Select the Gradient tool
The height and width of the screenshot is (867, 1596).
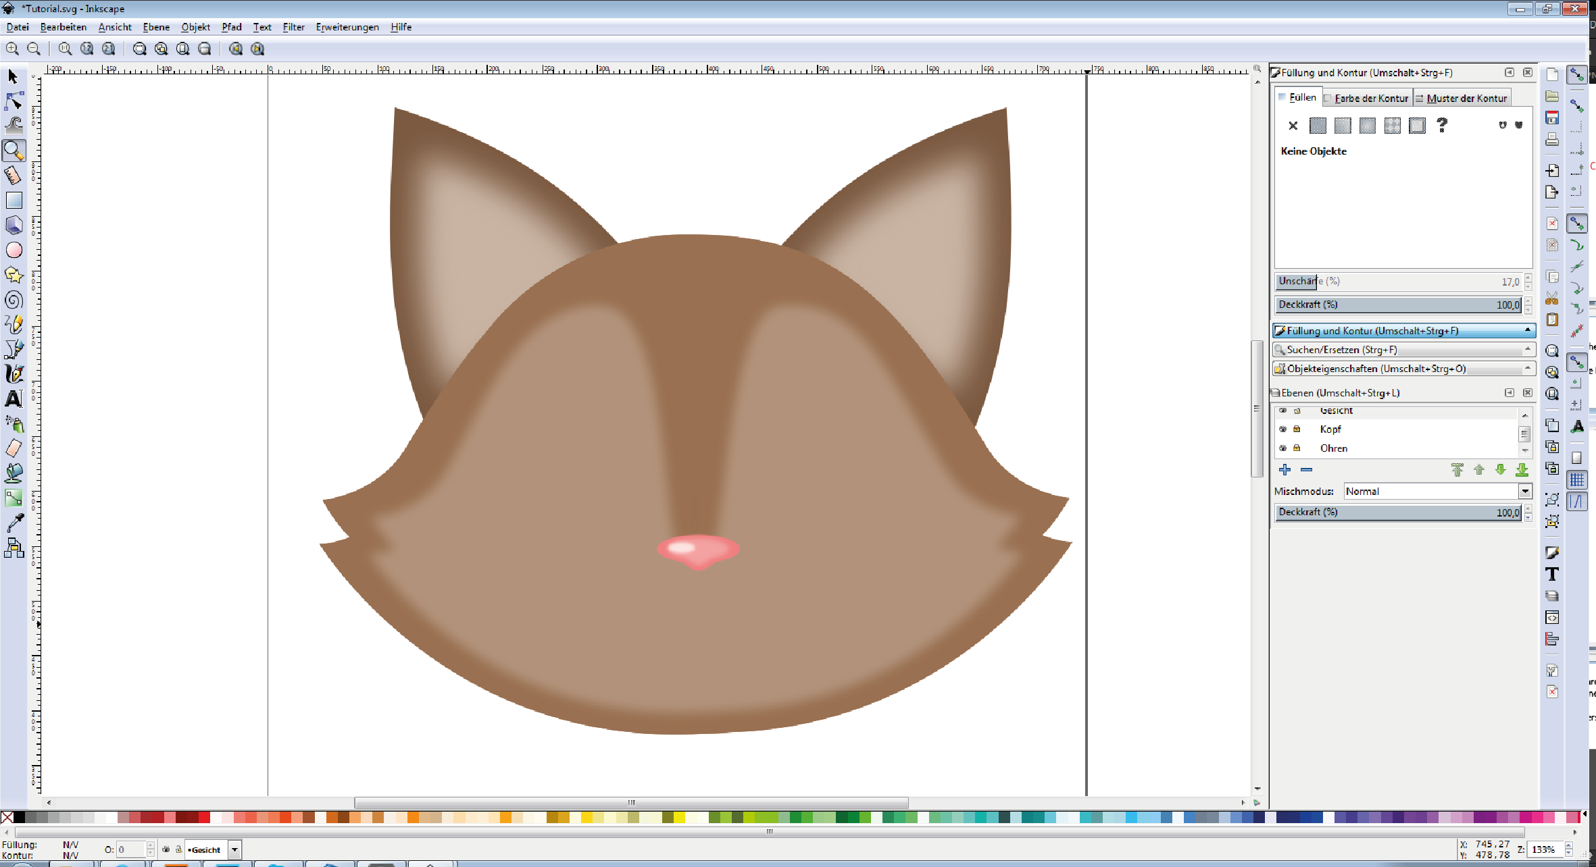coord(14,498)
